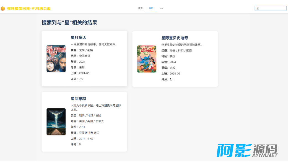Click description 人类为寻找新家园，踏上穿越虫洞的星际之旅。
288x162 pixels.
(96, 107)
